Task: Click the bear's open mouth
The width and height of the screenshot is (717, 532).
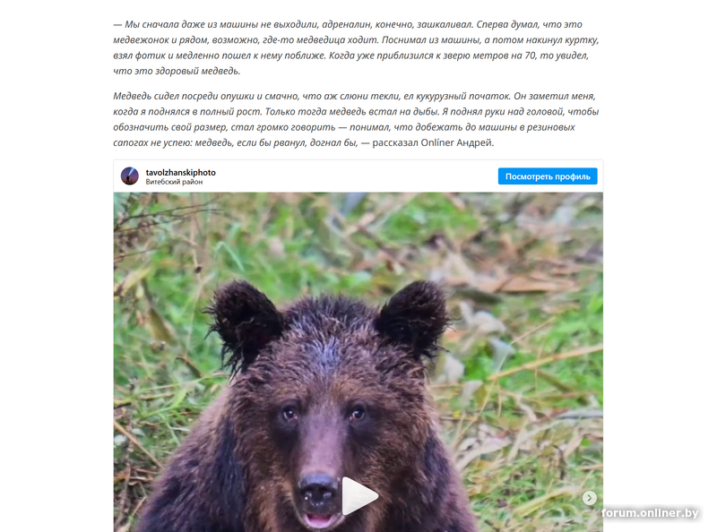Action: pos(318,519)
